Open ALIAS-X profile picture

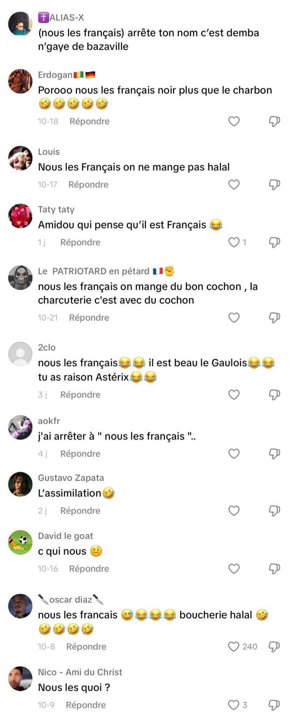tap(20, 24)
